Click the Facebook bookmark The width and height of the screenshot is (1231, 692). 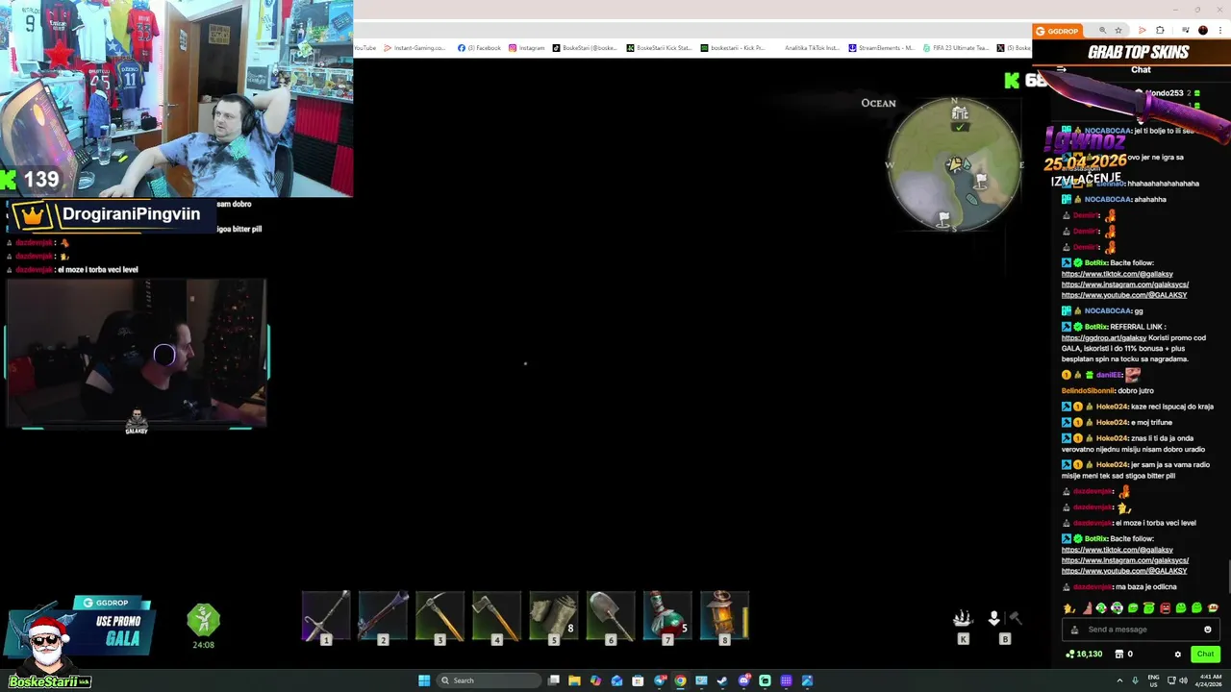479,48
